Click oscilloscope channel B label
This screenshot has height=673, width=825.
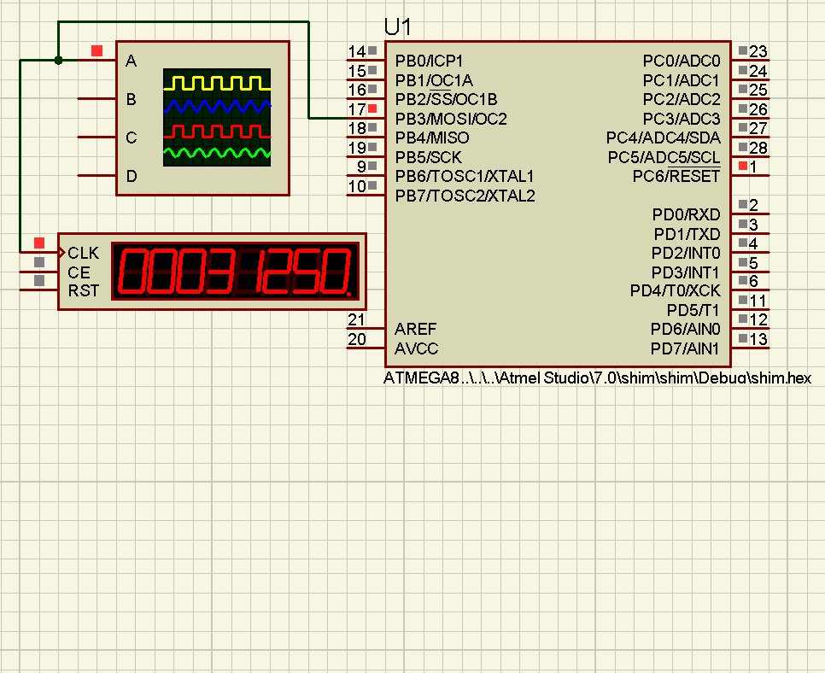131,99
